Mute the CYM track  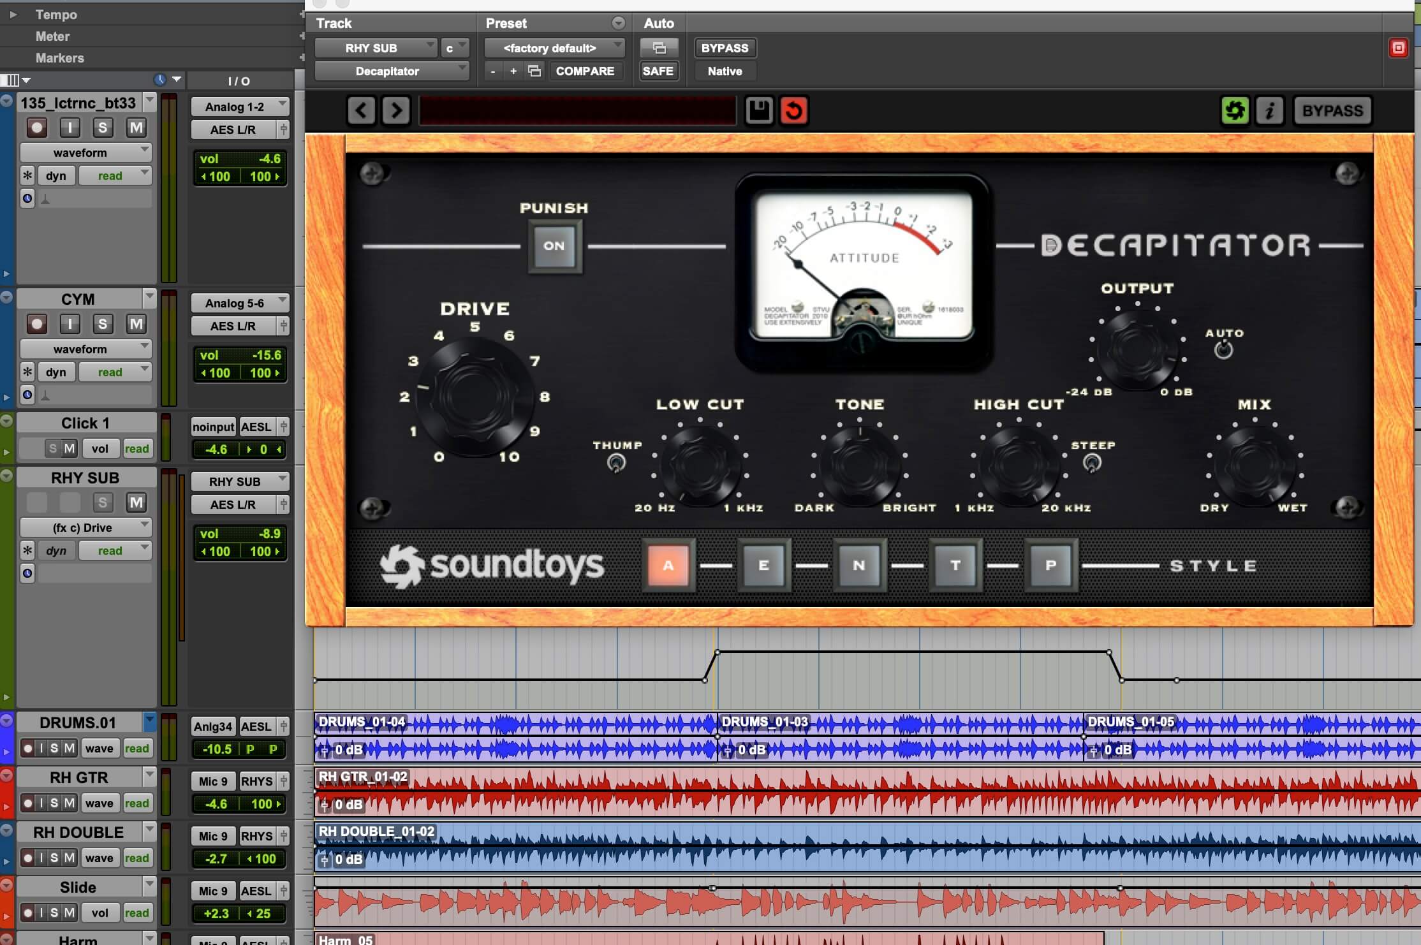click(136, 324)
